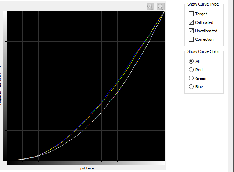Click the Show Curve Type group title
The height and width of the screenshot is (172, 234).
[203, 4]
